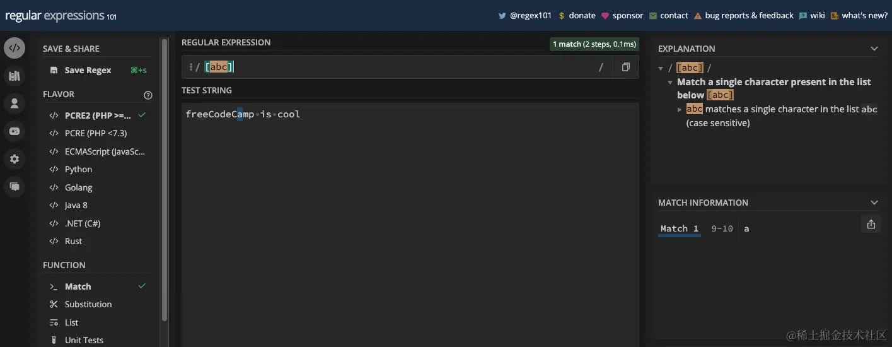The image size is (892, 347).
Task: Collapse the root /[abc]/ explanation node
Action: tap(661, 68)
